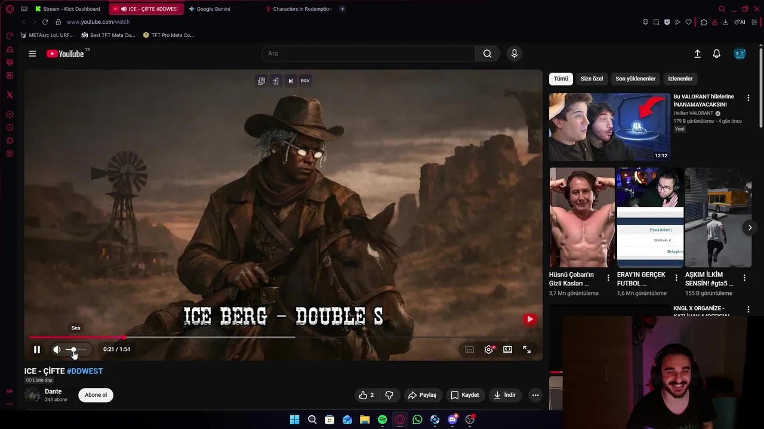This screenshot has height=429, width=764.
Task: Click the search magnifier button
Action: click(x=488, y=54)
